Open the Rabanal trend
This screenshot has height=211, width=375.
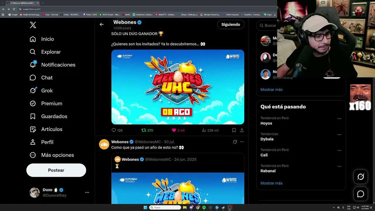(x=268, y=171)
